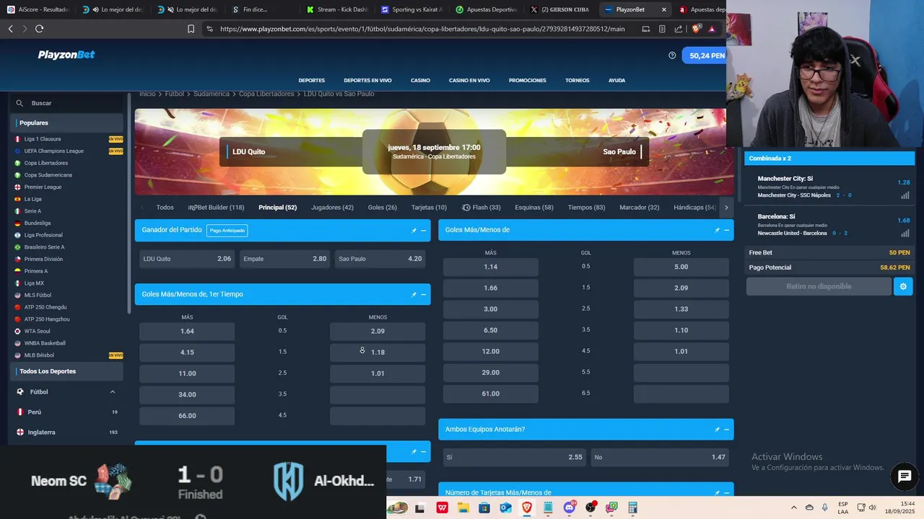The height and width of the screenshot is (519, 924).
Task: Launch File Explorer from the taskbar
Action: [x=463, y=507]
